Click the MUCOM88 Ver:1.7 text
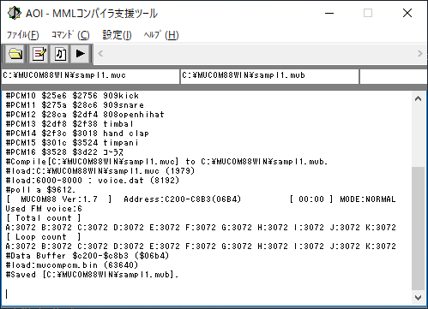Image resolution: width=428 pixels, height=309 pixels. [59, 199]
